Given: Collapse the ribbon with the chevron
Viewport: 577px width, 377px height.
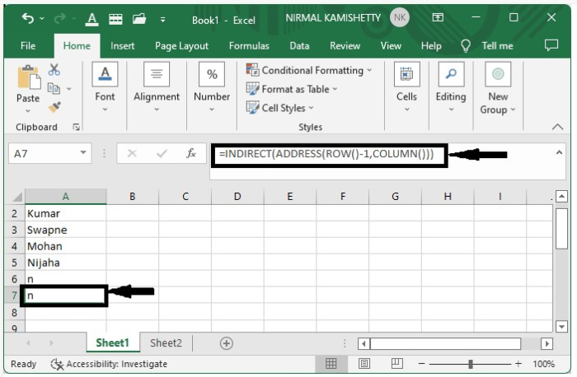Looking at the screenshot, I should (x=557, y=127).
